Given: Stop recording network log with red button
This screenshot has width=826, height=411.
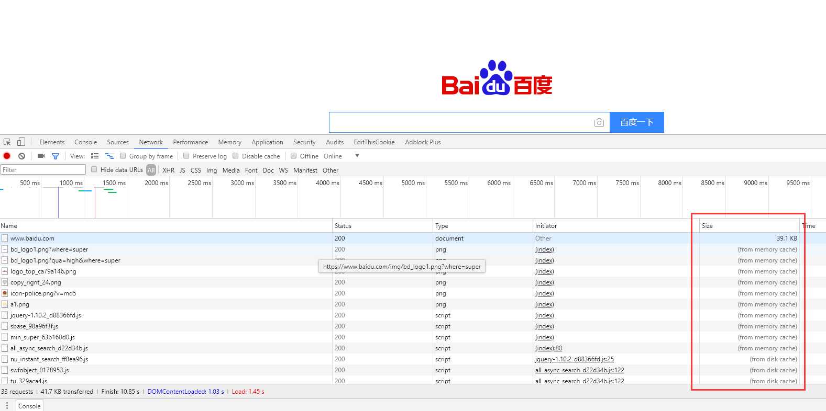Looking at the screenshot, I should click(x=7, y=156).
